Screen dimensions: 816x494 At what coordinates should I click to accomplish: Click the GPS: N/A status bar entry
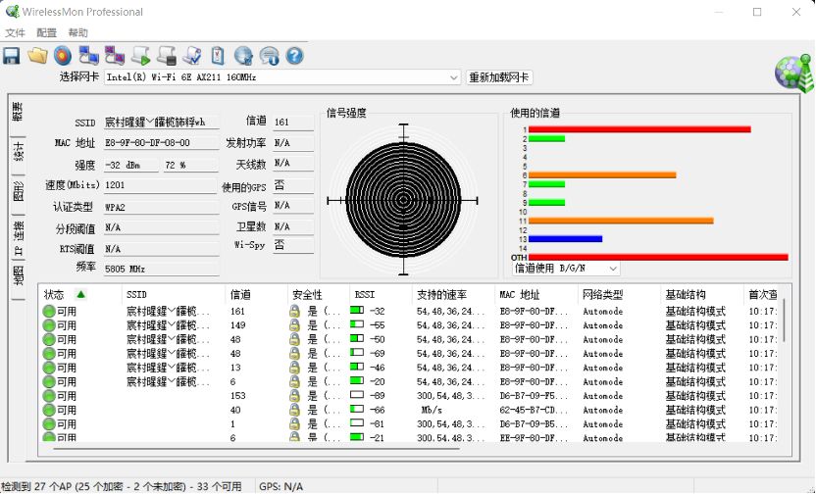click(281, 487)
